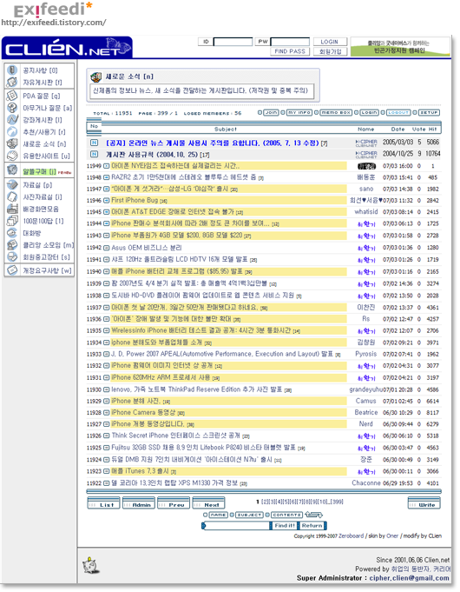
Task: Click the Return button
Action: pyautogui.click(x=312, y=526)
